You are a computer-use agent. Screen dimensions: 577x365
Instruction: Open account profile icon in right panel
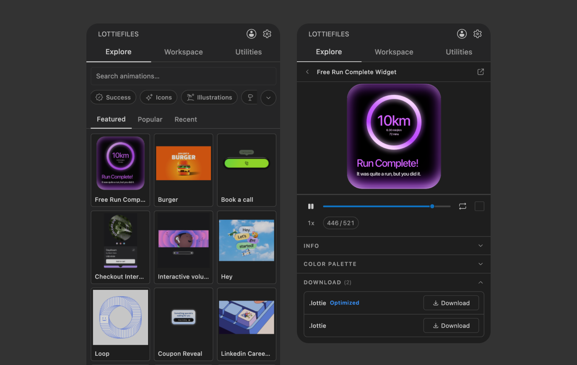(x=462, y=34)
